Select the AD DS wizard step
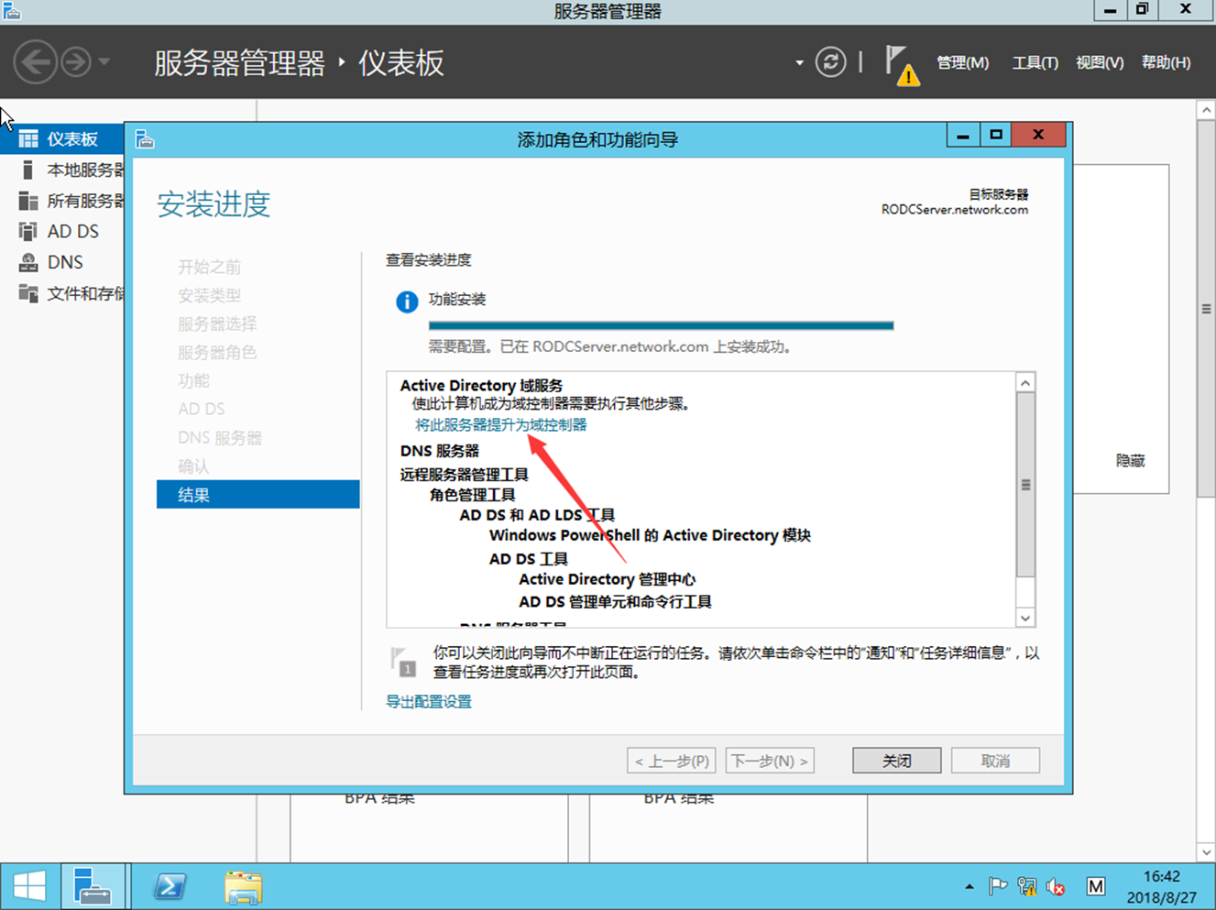 pyautogui.click(x=202, y=409)
